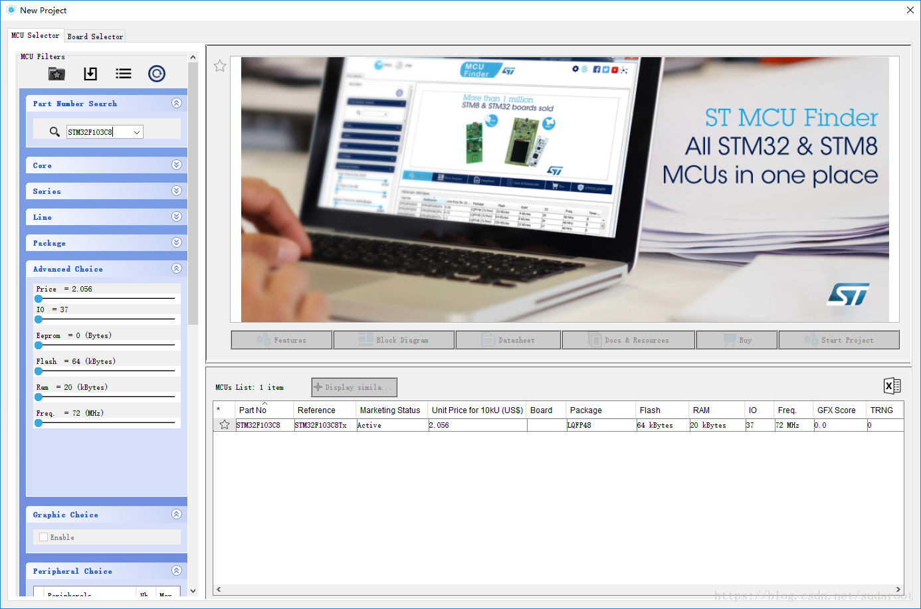The image size is (921, 609).
Task: Click the ST MCU Finder banner image
Action: tap(565, 189)
